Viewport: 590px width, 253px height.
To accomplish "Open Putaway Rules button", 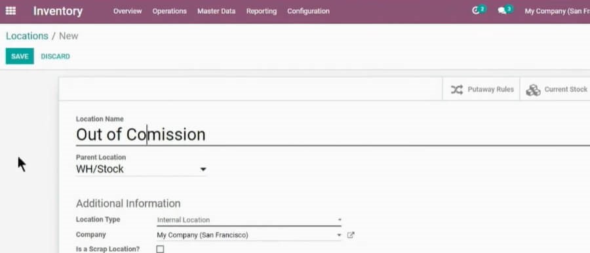I will pyautogui.click(x=481, y=89).
